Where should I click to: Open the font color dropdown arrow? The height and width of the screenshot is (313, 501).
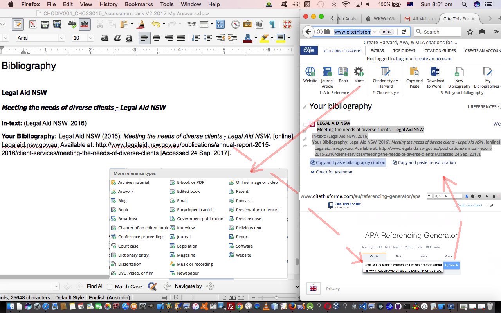tap(256, 38)
